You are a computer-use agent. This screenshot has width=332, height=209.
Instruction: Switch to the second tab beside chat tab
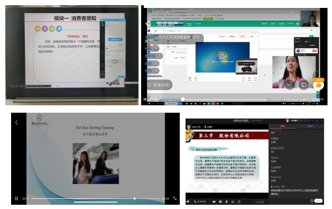310,126
